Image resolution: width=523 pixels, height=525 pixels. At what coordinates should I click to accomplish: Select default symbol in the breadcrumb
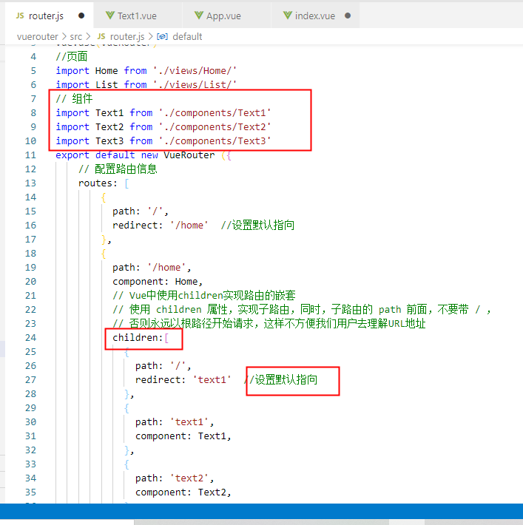[187, 36]
